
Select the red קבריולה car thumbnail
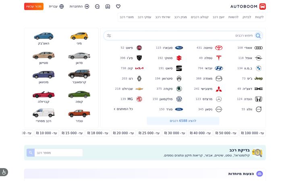point(43,95)
